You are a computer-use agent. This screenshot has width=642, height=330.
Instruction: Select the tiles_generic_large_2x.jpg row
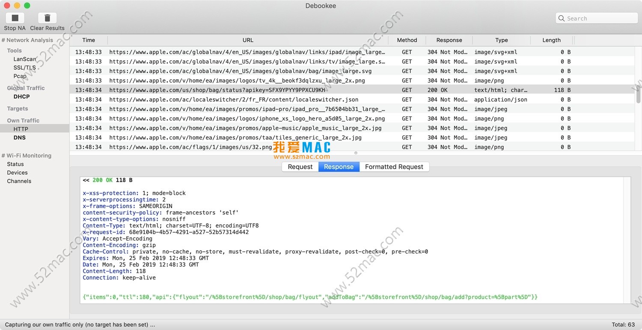(x=353, y=137)
